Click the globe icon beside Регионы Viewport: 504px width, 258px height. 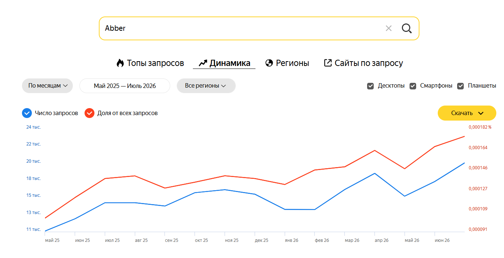point(269,63)
